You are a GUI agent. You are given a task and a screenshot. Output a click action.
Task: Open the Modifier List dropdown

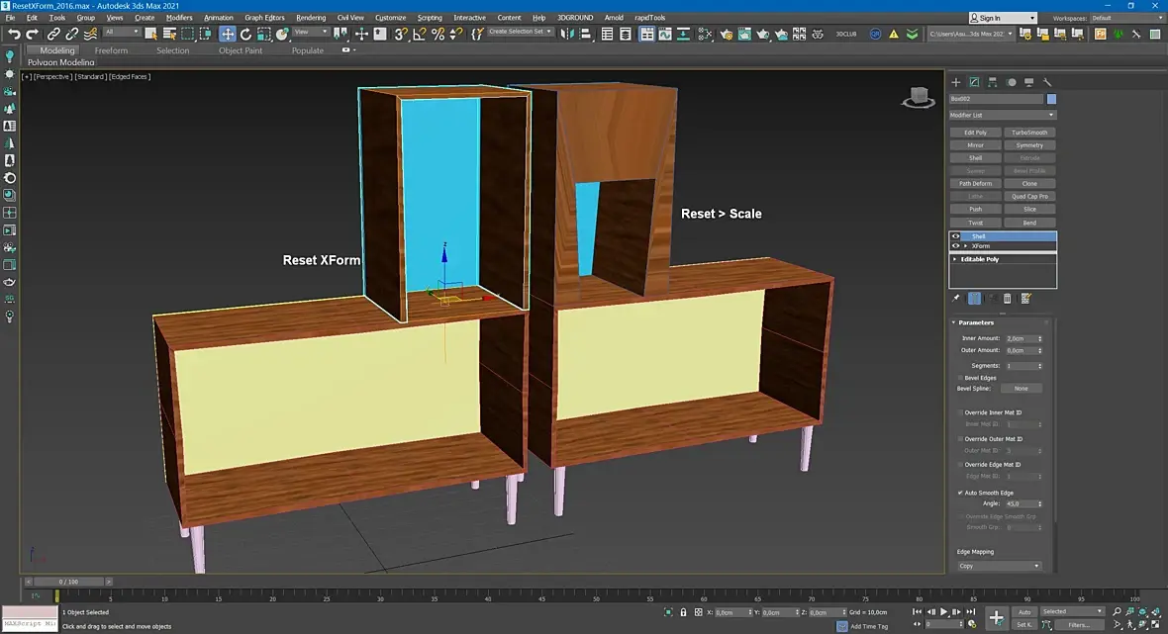(1003, 116)
